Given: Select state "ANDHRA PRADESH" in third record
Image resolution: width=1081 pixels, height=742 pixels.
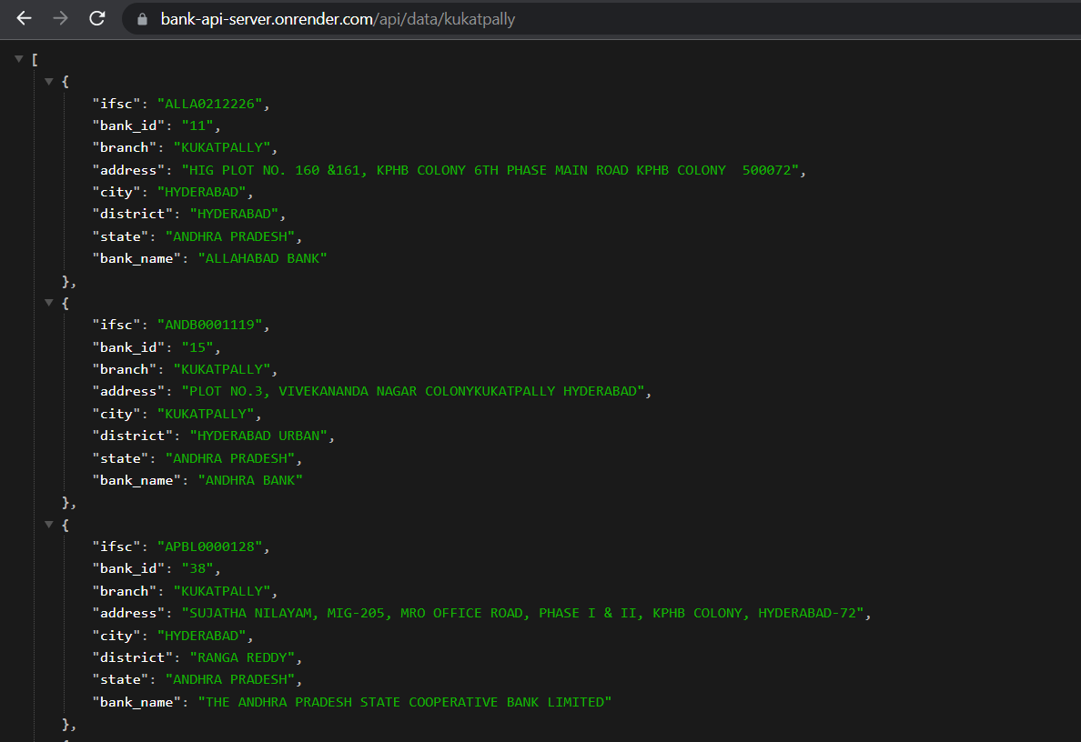Looking at the screenshot, I should [x=230, y=679].
